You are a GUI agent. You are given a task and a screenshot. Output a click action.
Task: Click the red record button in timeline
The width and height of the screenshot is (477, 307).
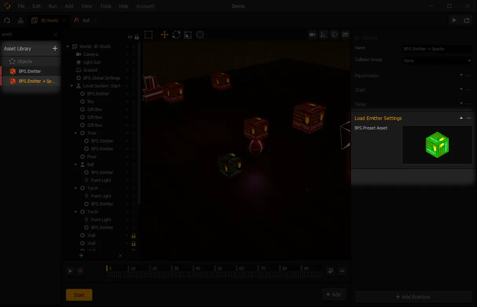80,271
